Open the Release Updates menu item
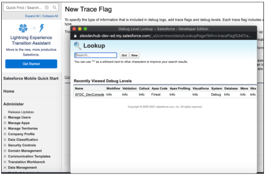This screenshot has height=176, width=266. click(x=21, y=112)
